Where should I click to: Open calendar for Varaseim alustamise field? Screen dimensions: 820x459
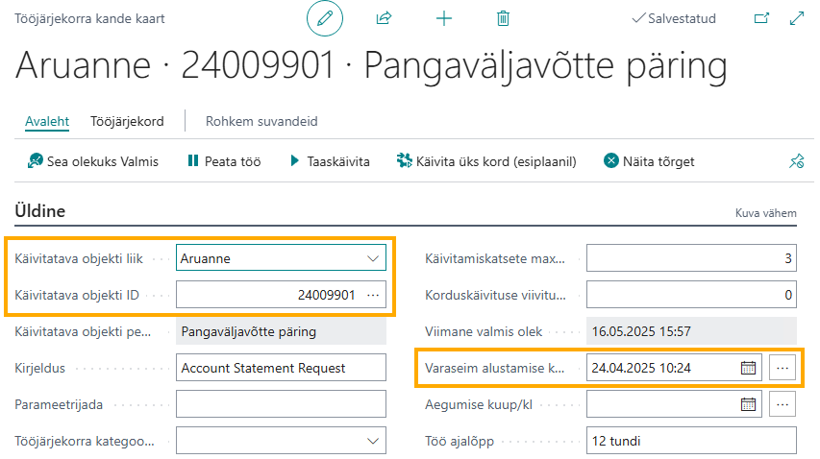pos(748,368)
